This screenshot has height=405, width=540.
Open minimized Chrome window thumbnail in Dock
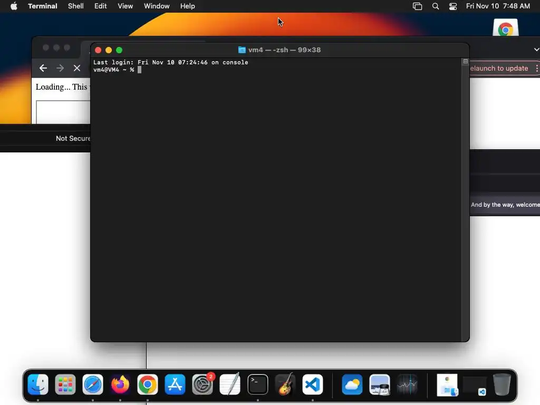(x=448, y=385)
